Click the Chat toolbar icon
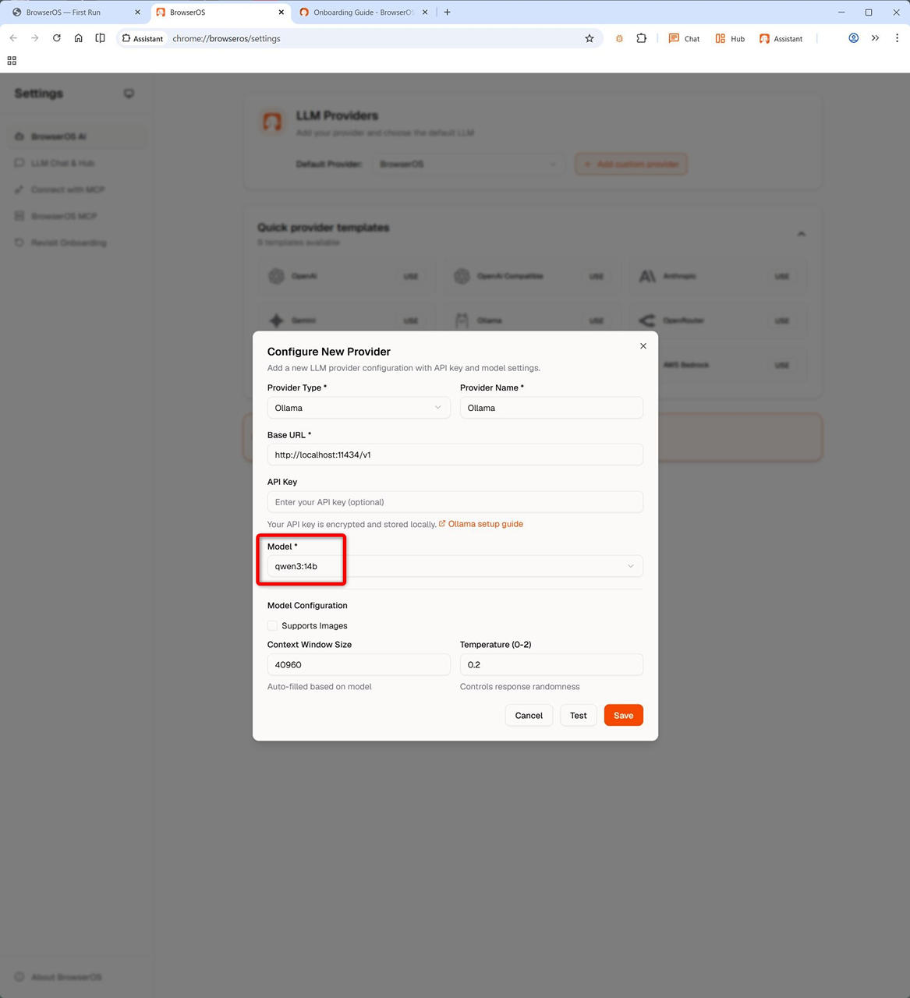This screenshot has height=998, width=910. click(x=684, y=38)
